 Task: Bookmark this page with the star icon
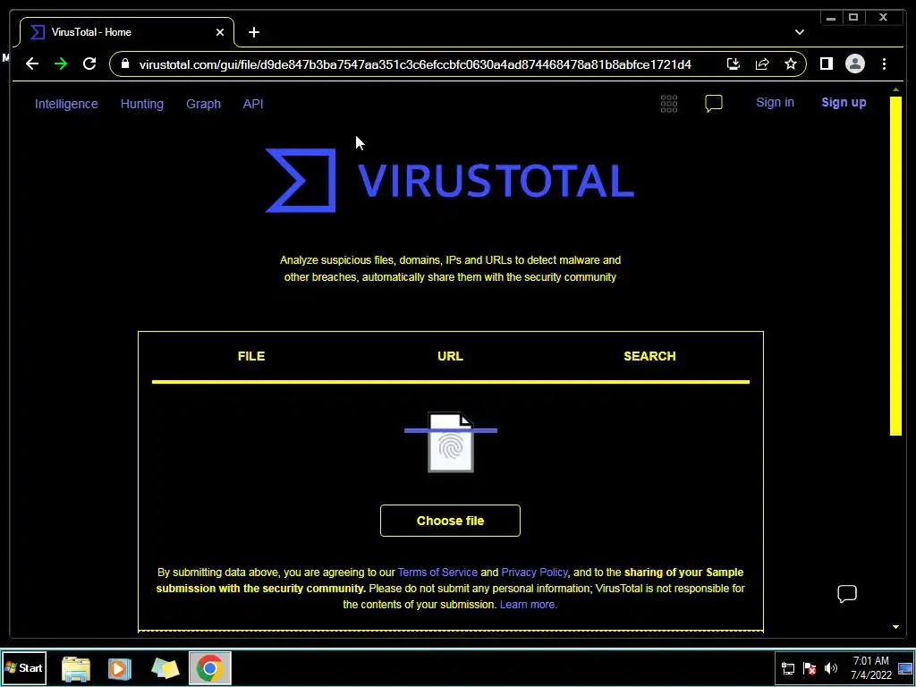[791, 64]
